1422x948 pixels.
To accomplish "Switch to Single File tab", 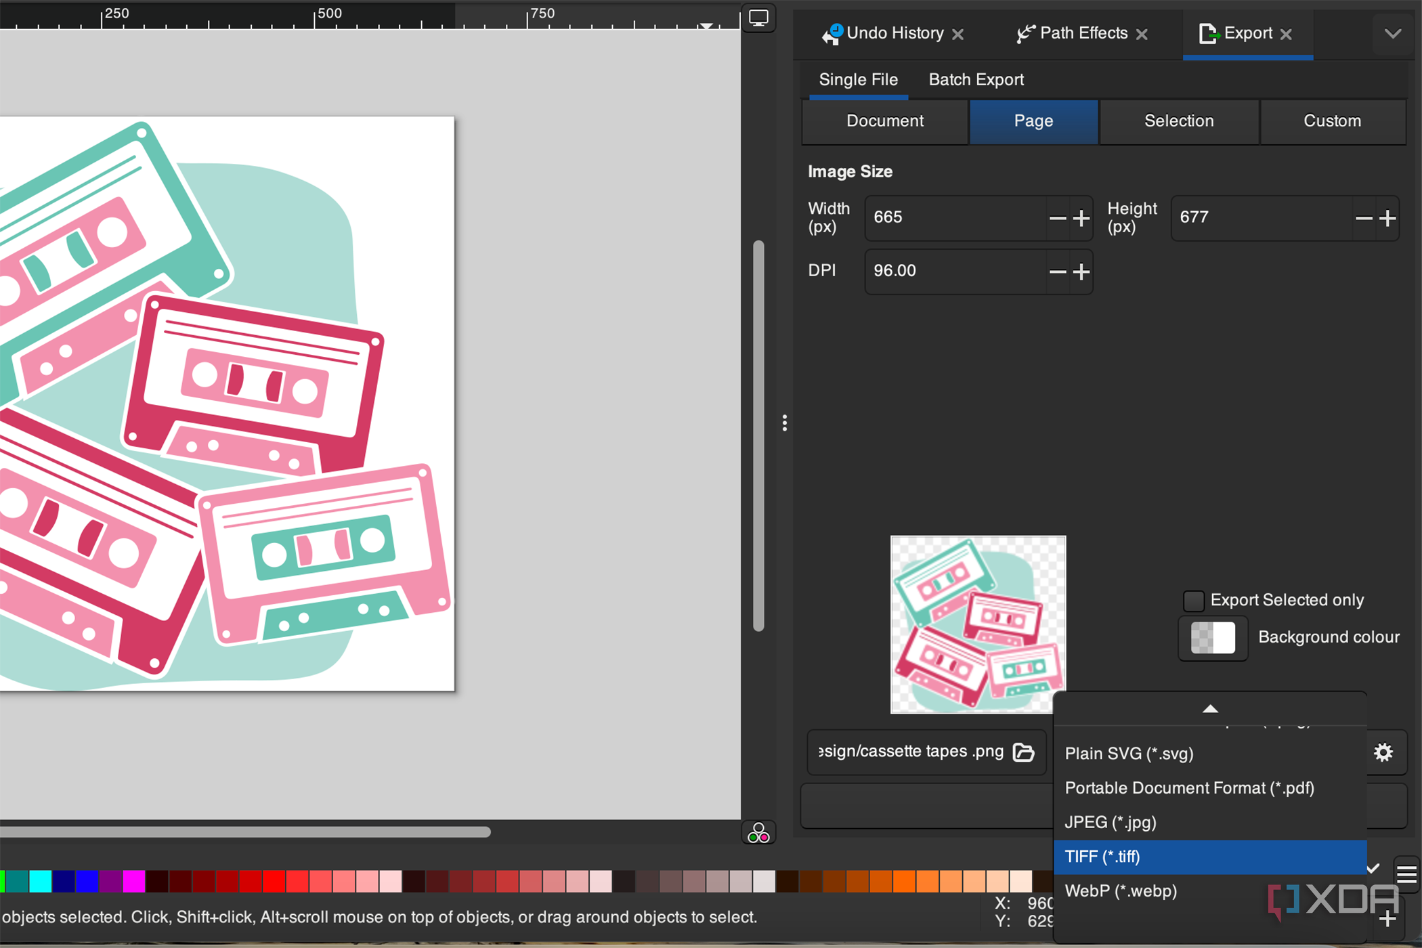I will pyautogui.click(x=858, y=80).
